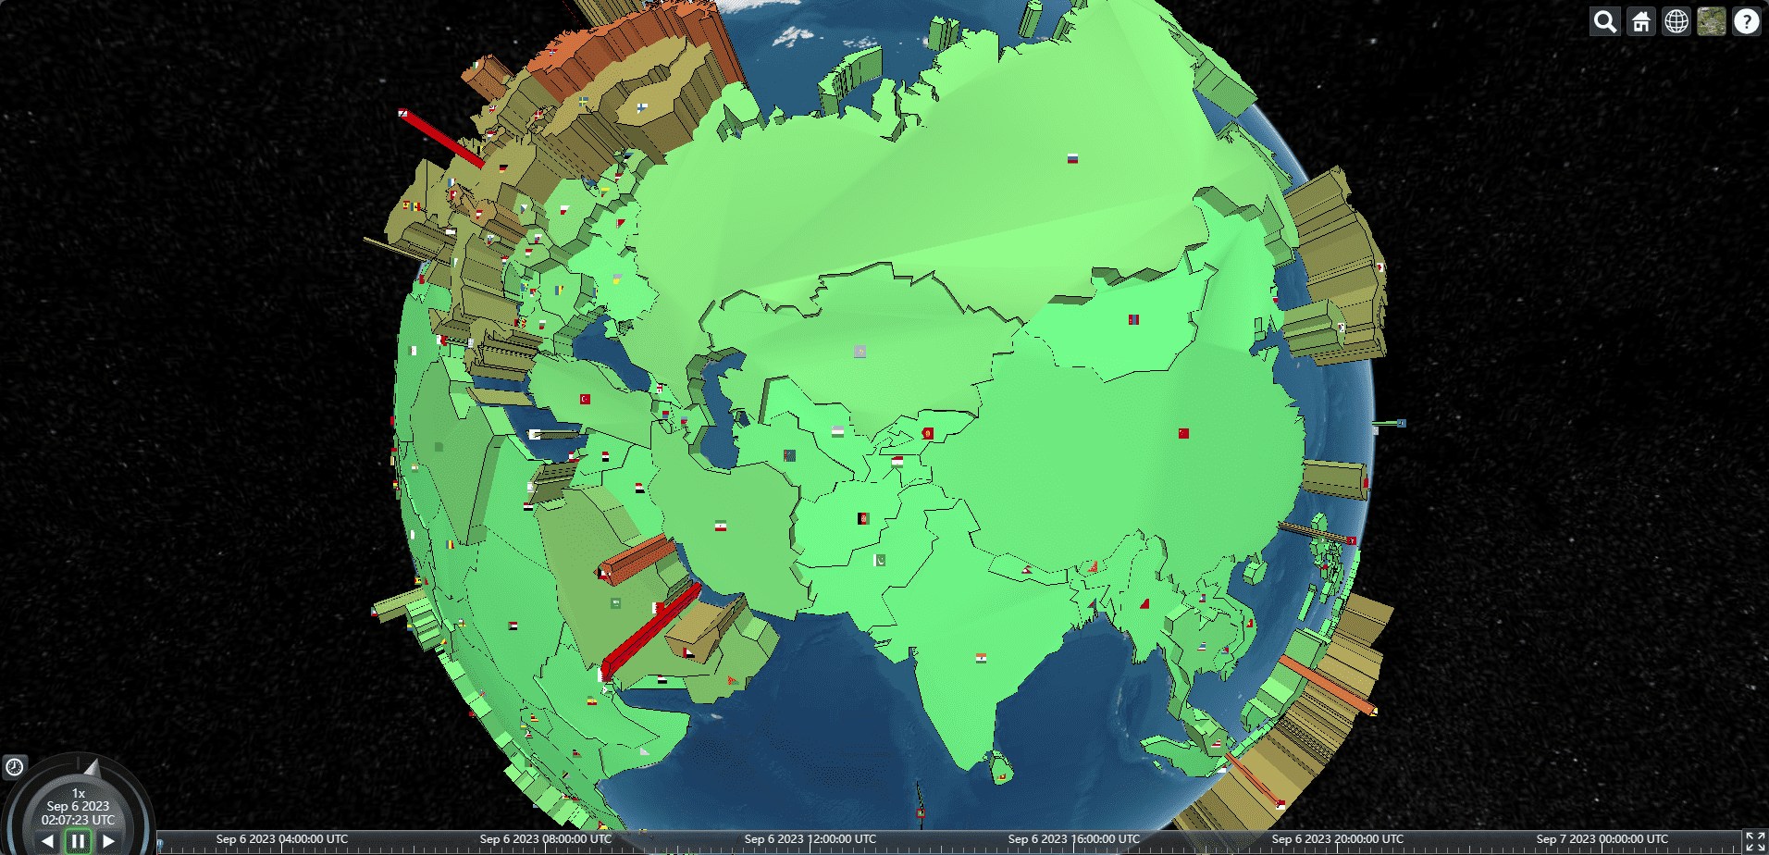Select the Saudi Arabia flag marker

(615, 603)
